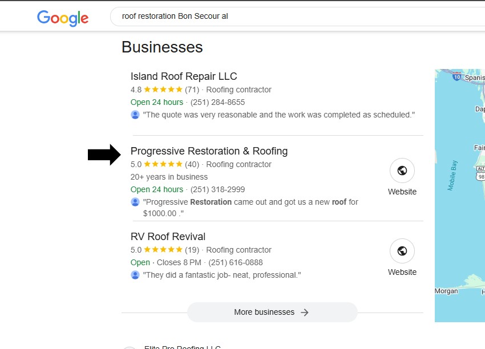Click the Google logo

[63, 17]
